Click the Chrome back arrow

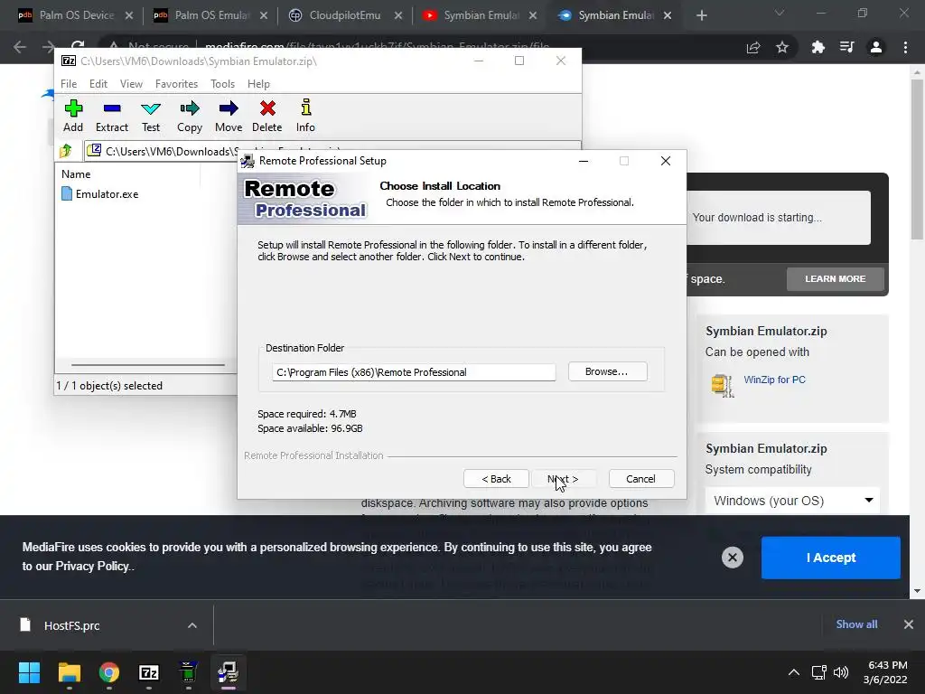20,47
